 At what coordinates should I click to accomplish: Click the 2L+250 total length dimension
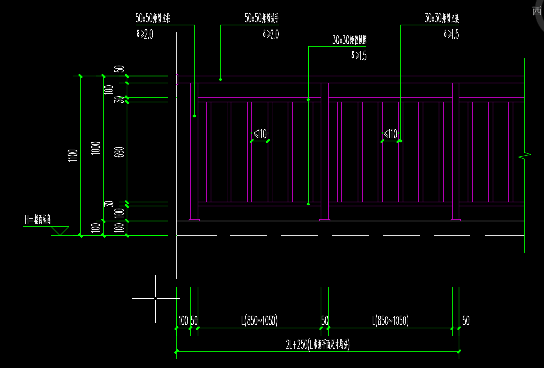[317, 345]
